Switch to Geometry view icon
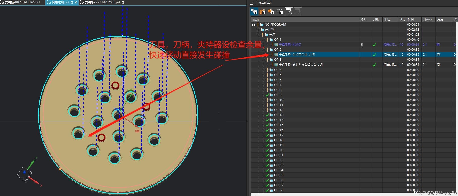Screen dimensions: 458x196 pyautogui.click(x=271, y=11)
